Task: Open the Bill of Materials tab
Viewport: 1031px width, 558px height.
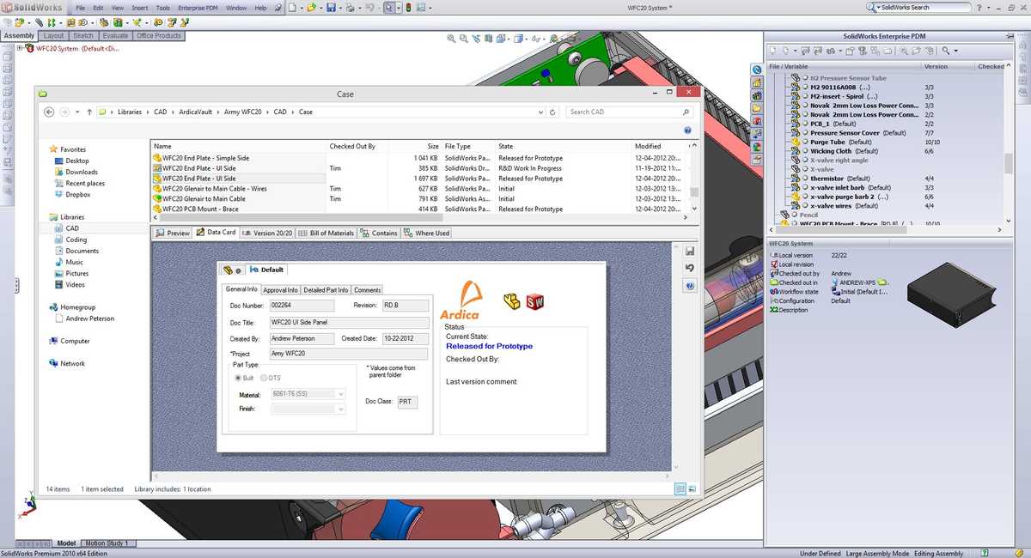Action: (326, 233)
